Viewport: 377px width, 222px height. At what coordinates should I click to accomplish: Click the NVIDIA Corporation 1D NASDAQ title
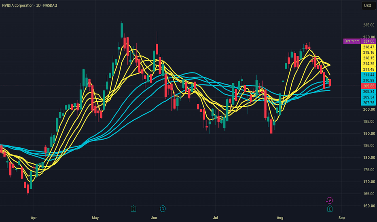tap(30, 5)
